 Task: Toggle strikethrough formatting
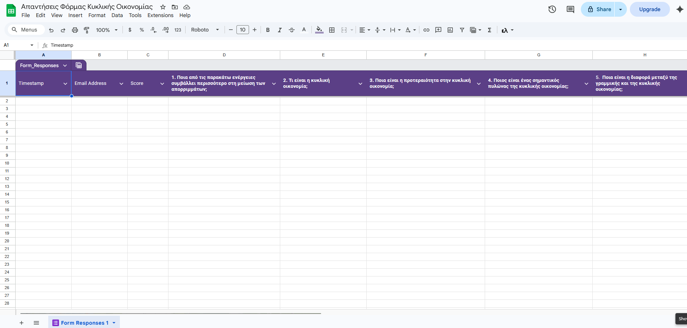click(292, 30)
